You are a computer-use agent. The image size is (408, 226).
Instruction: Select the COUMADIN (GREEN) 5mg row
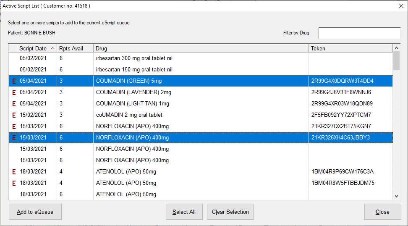click(x=201, y=81)
